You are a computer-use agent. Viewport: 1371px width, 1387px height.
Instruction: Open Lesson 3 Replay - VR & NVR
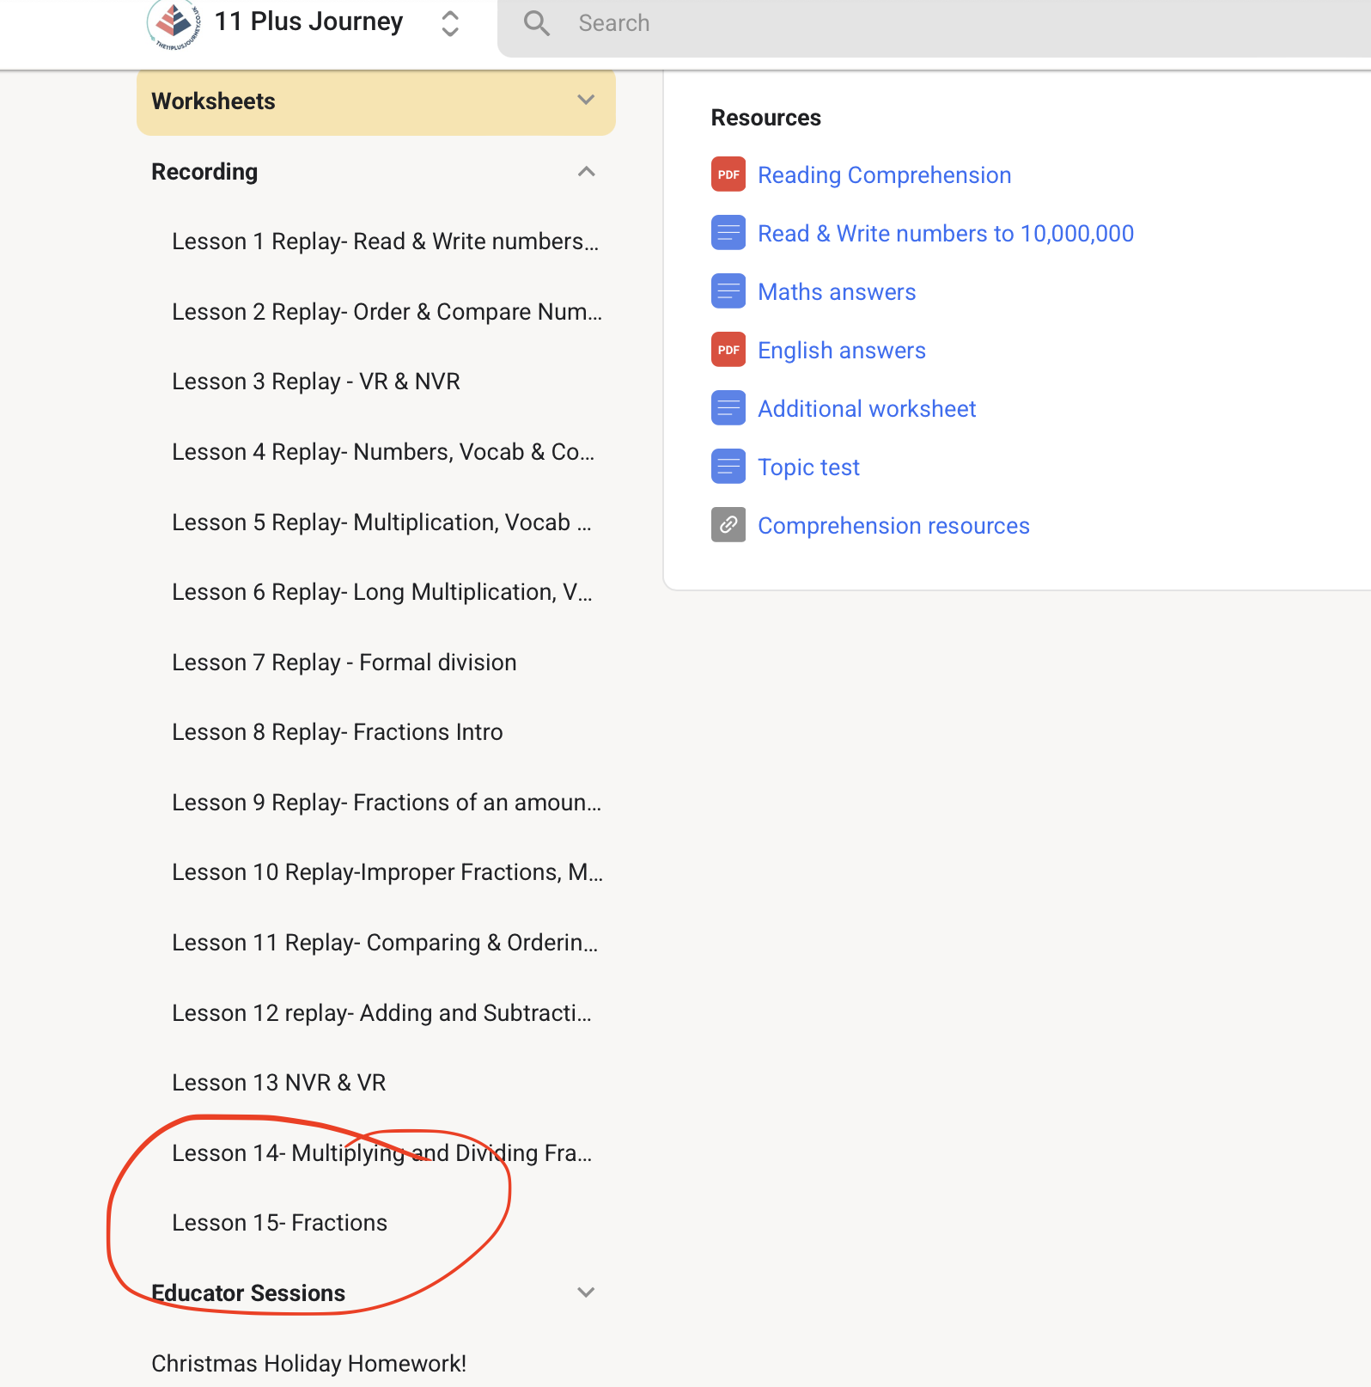pos(315,382)
